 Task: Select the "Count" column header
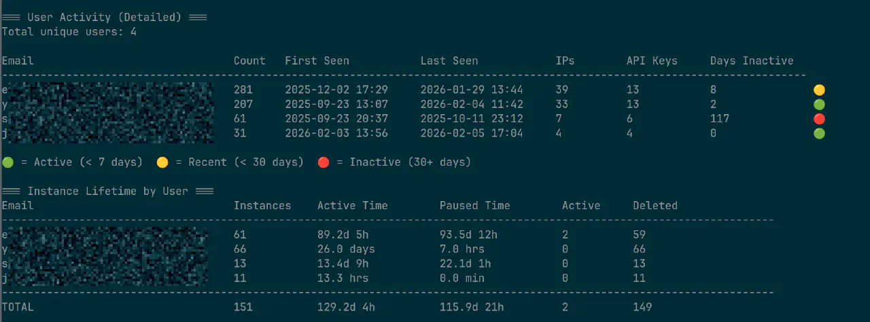click(249, 61)
